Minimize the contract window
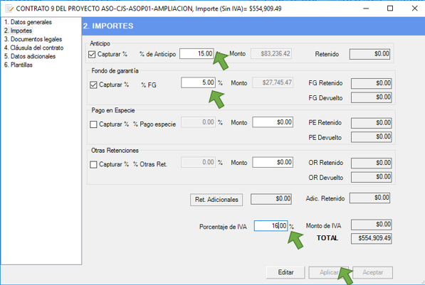The height and width of the screenshot is (285, 425). pyautogui.click(x=366, y=9)
